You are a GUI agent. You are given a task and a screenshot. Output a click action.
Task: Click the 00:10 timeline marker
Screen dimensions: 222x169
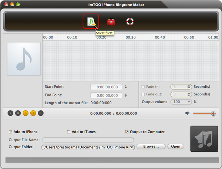point(72,37)
